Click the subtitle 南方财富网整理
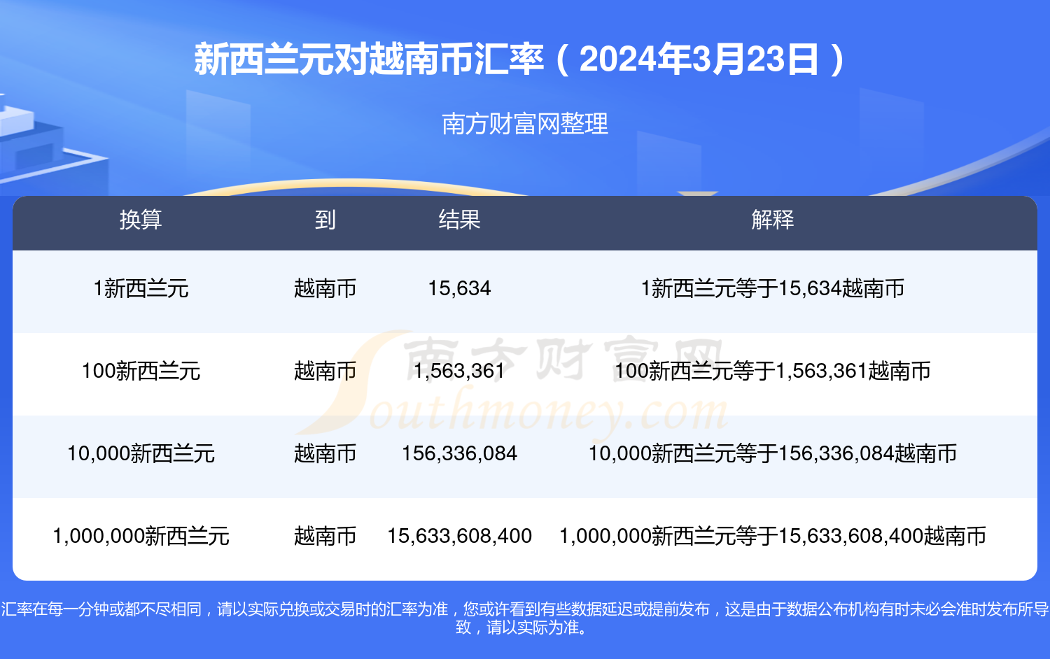Image resolution: width=1050 pixels, height=659 pixels. pos(525,124)
